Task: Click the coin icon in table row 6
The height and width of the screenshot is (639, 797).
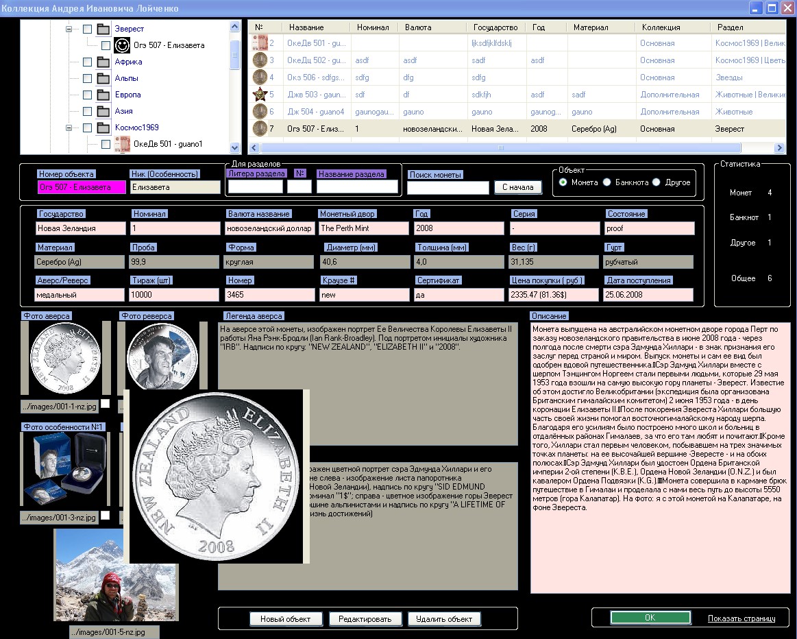Action: (x=260, y=111)
